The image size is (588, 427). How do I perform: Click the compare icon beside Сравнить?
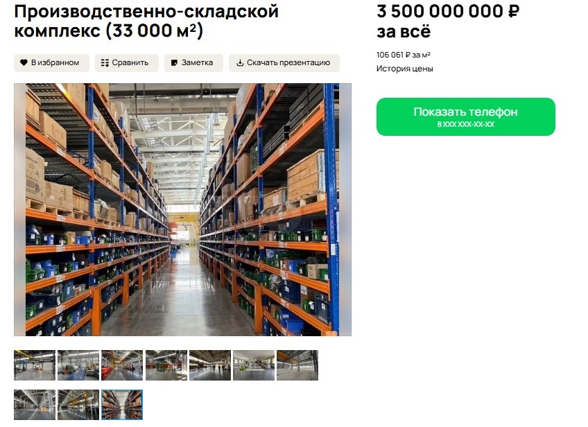tap(105, 62)
